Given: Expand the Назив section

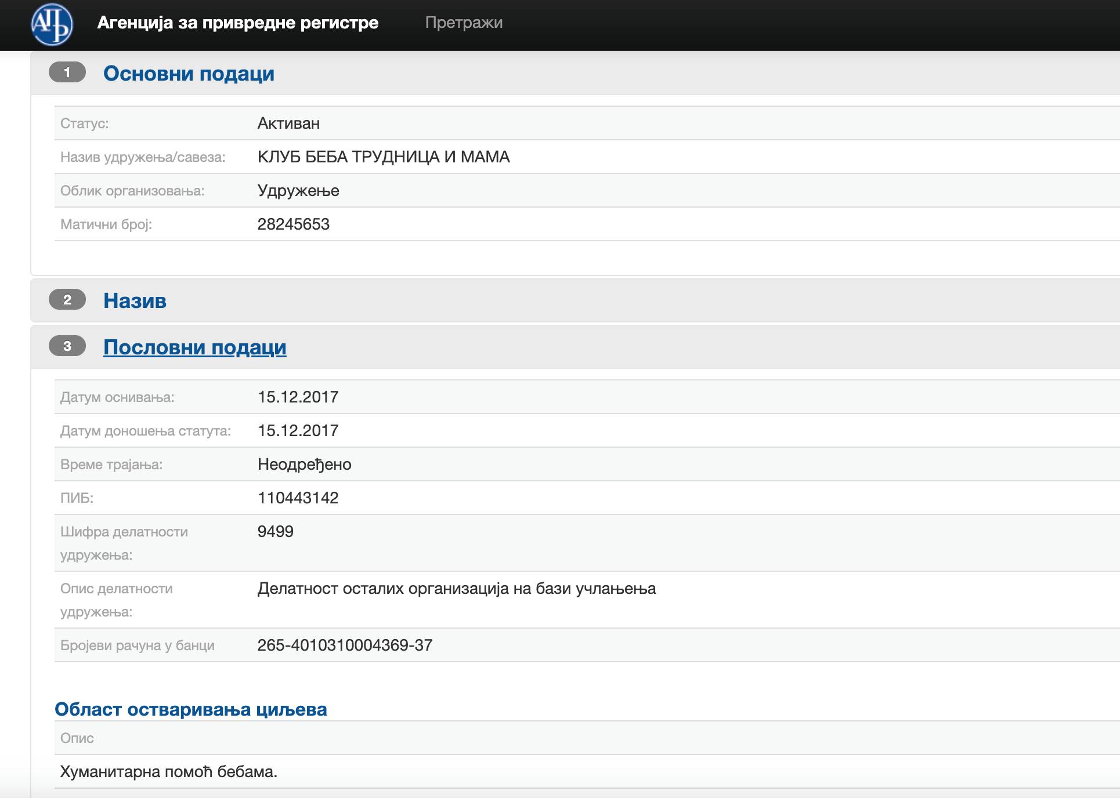Looking at the screenshot, I should (135, 301).
